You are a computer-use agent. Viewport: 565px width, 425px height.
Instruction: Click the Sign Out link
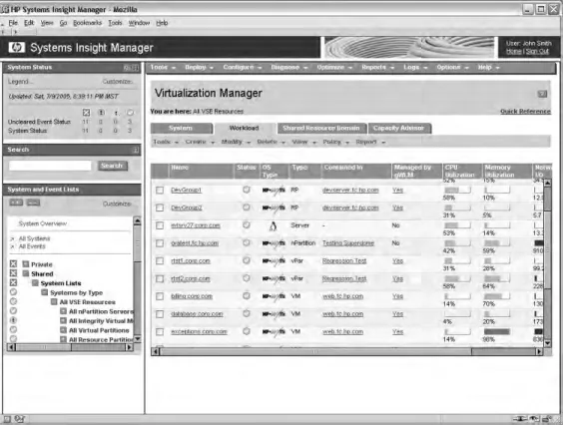point(537,52)
